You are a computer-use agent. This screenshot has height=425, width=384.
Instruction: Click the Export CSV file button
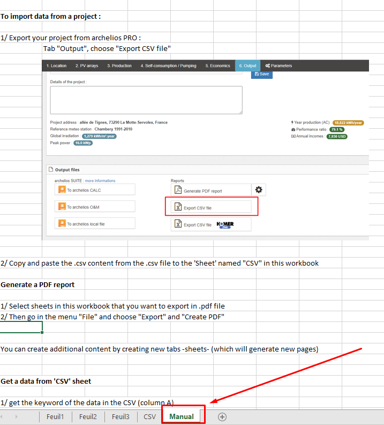click(x=211, y=207)
